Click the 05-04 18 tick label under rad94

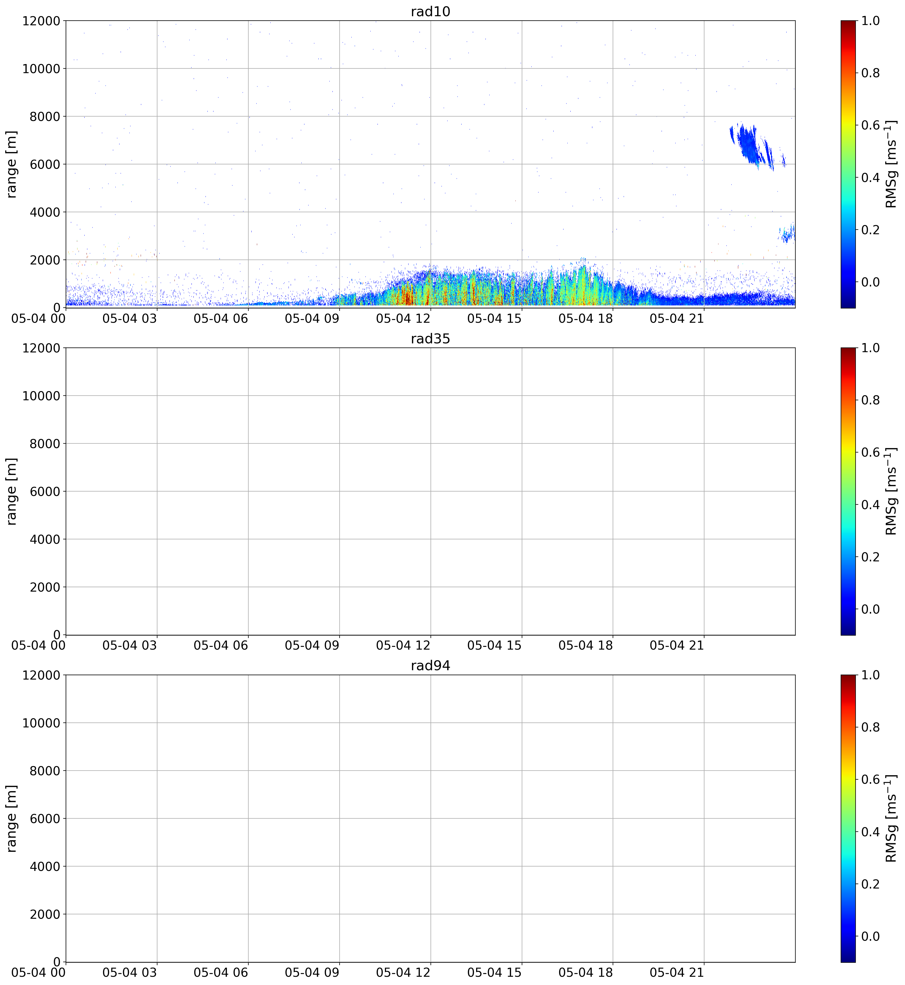(586, 973)
